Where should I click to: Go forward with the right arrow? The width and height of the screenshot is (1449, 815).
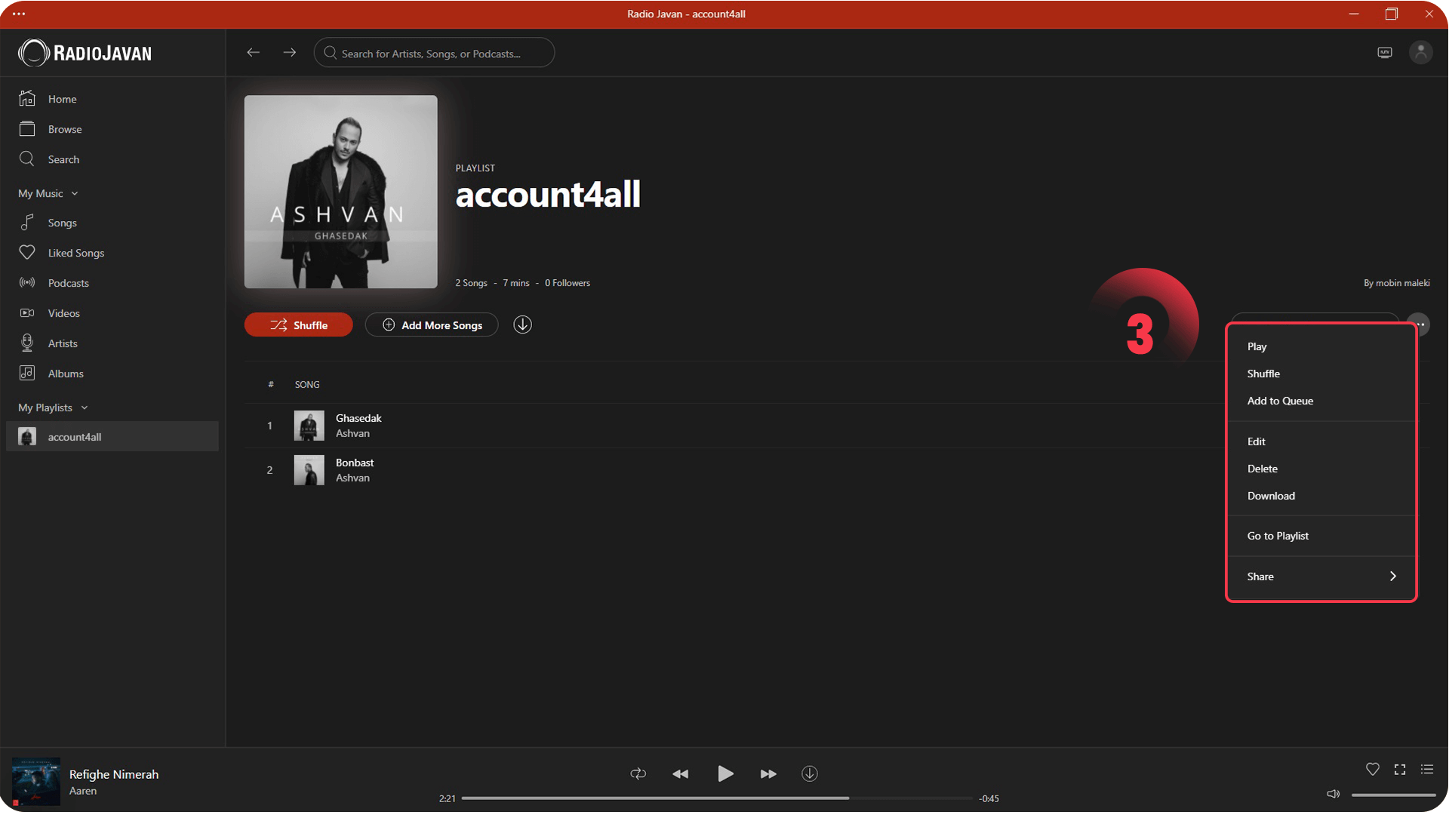click(x=289, y=53)
